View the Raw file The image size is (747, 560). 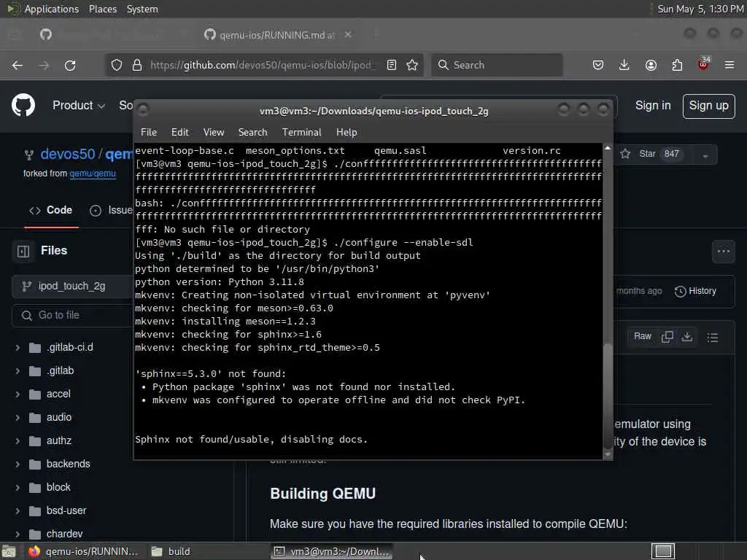[x=642, y=337]
